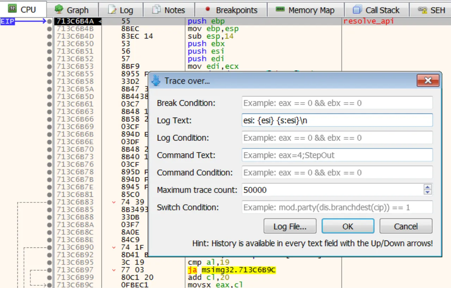
Task: Click the push ebp instruction
Action: (x=206, y=21)
